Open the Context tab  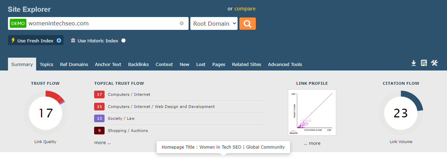point(164,64)
